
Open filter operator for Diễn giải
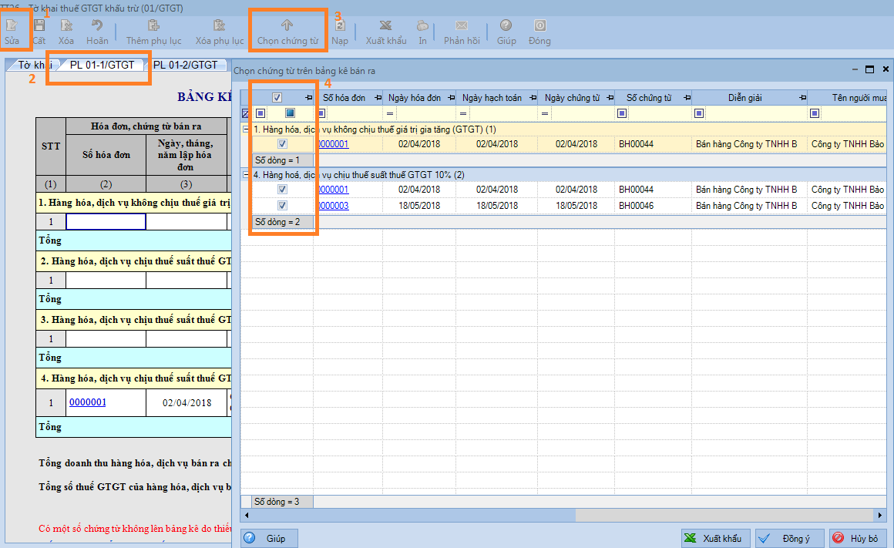coord(699,113)
